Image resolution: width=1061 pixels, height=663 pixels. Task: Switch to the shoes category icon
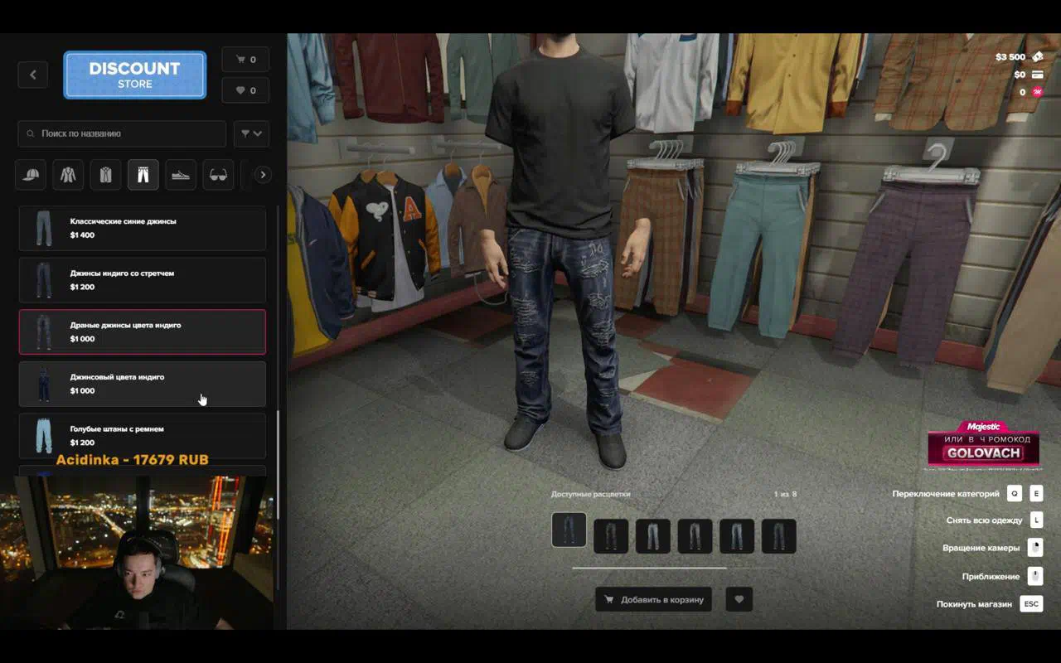click(181, 175)
